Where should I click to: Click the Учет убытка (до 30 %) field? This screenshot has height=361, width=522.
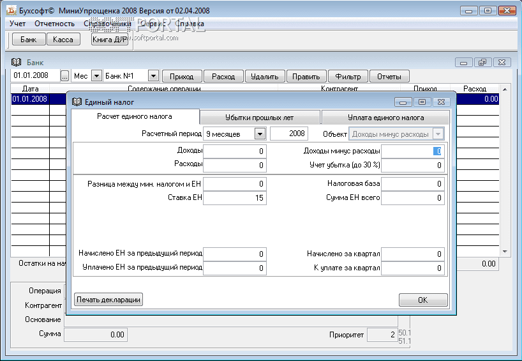pyautogui.click(x=413, y=165)
